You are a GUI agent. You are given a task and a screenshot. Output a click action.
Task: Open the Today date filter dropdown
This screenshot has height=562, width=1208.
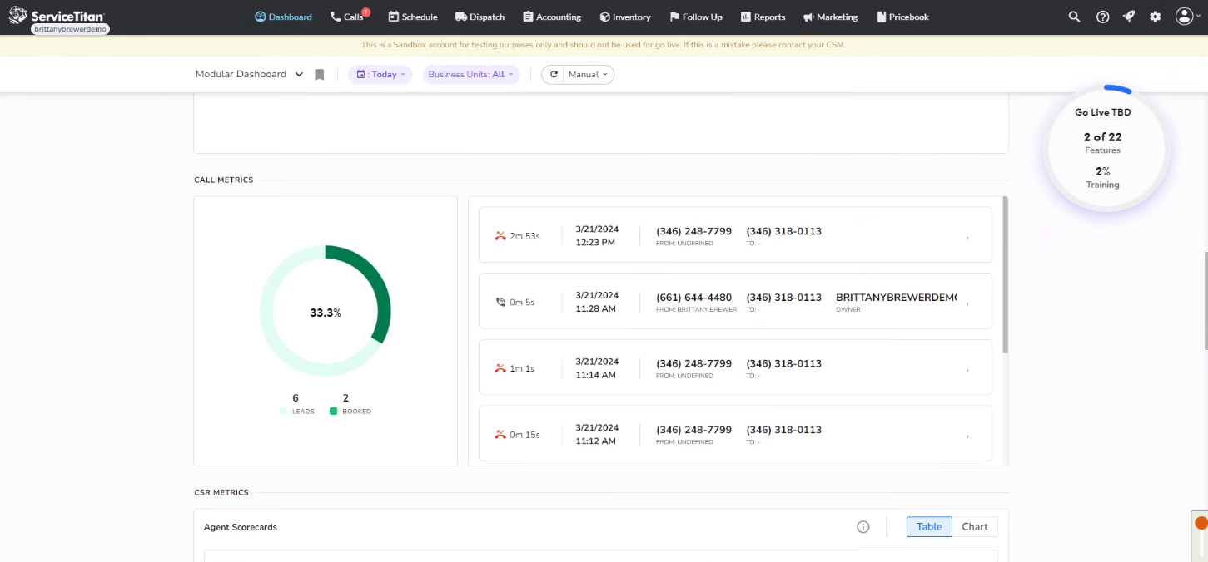coord(380,74)
